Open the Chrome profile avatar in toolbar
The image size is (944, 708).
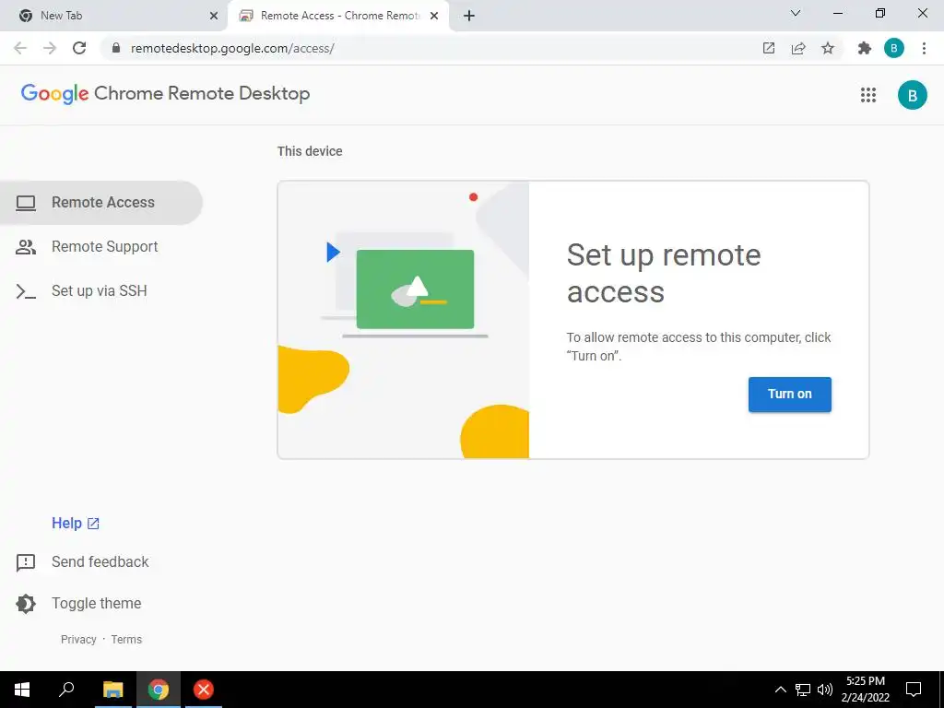coord(894,48)
